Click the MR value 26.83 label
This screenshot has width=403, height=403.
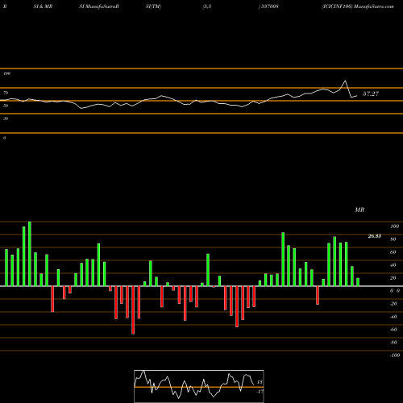pyautogui.click(x=374, y=236)
